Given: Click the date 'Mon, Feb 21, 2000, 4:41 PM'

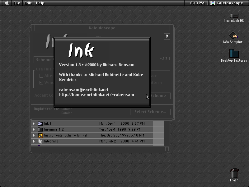Looking at the screenshot, I should click(122, 141).
